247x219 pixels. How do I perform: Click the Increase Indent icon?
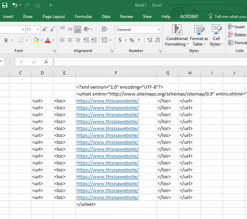pos(94,40)
